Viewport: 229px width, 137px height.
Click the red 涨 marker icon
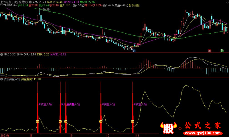[x=210, y=51]
